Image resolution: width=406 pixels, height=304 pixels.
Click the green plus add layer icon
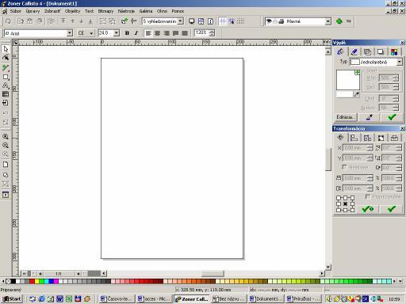339,21
